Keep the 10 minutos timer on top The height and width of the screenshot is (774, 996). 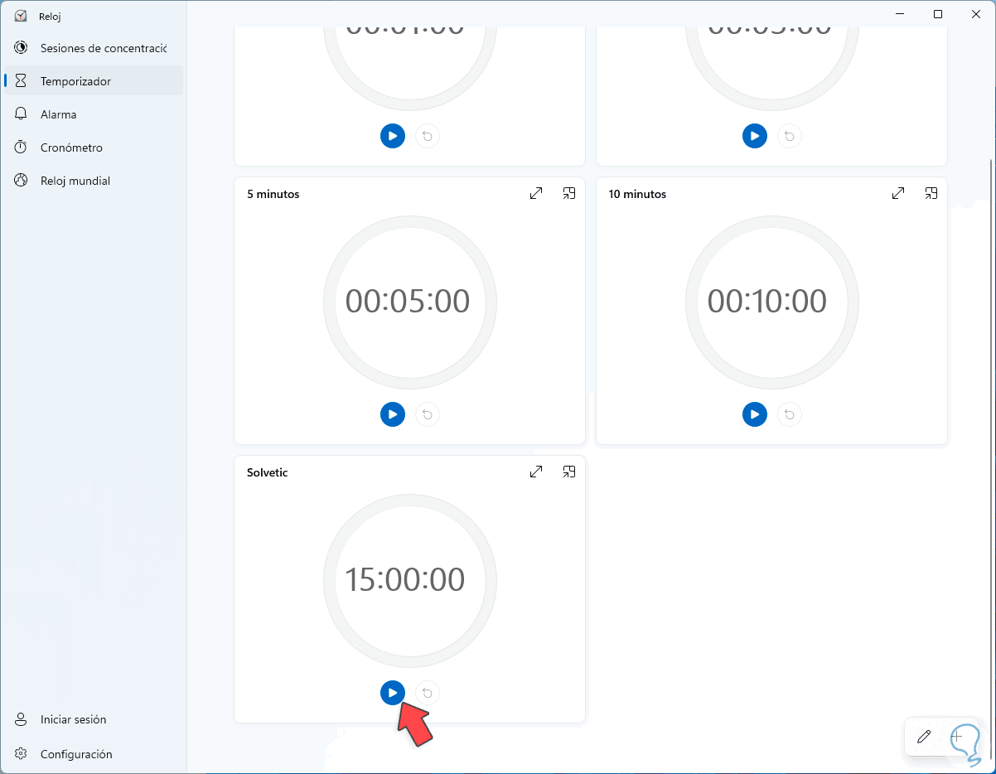pyautogui.click(x=931, y=193)
